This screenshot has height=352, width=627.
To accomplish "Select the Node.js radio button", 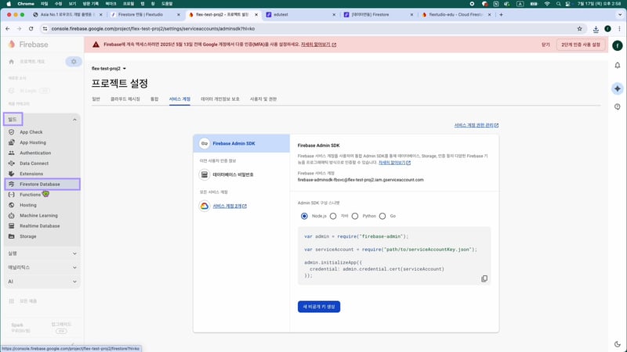I will pos(304,215).
